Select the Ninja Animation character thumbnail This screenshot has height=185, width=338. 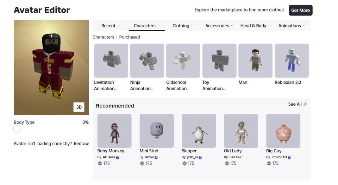tap(147, 61)
